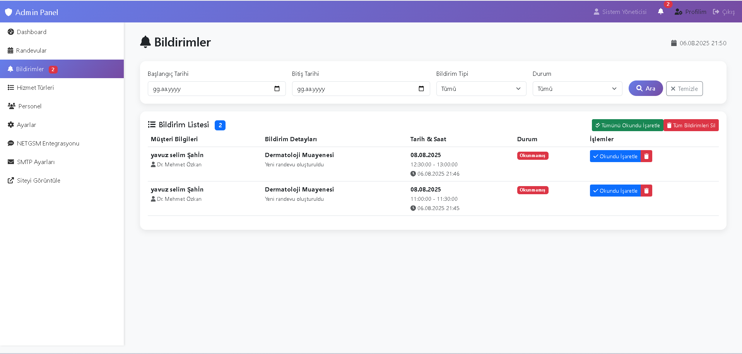742x354 pixels.
Task: Mark the 12:30 notification as read
Action: tap(615, 156)
